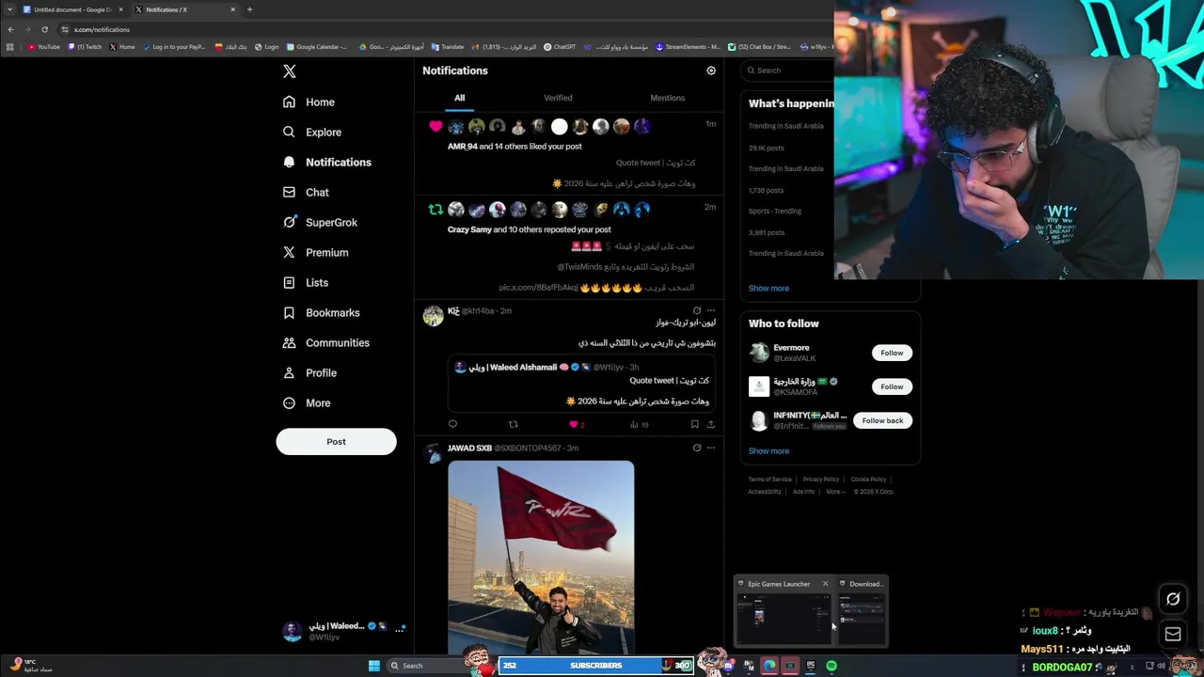Open the Grok floating button
1204x677 pixels.
point(1173,599)
